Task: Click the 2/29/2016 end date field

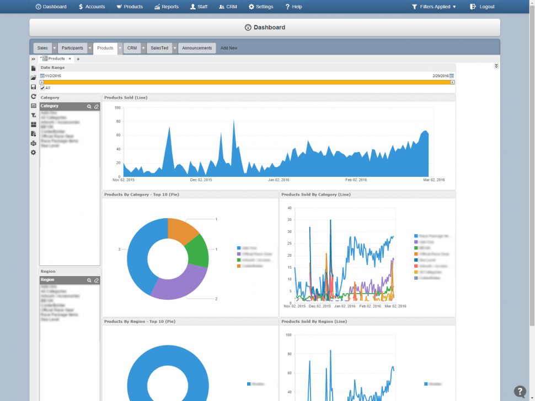Action: click(x=441, y=76)
